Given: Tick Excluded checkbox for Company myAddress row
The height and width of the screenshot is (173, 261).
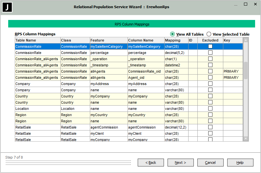Looking at the screenshot, I should coord(210,84).
